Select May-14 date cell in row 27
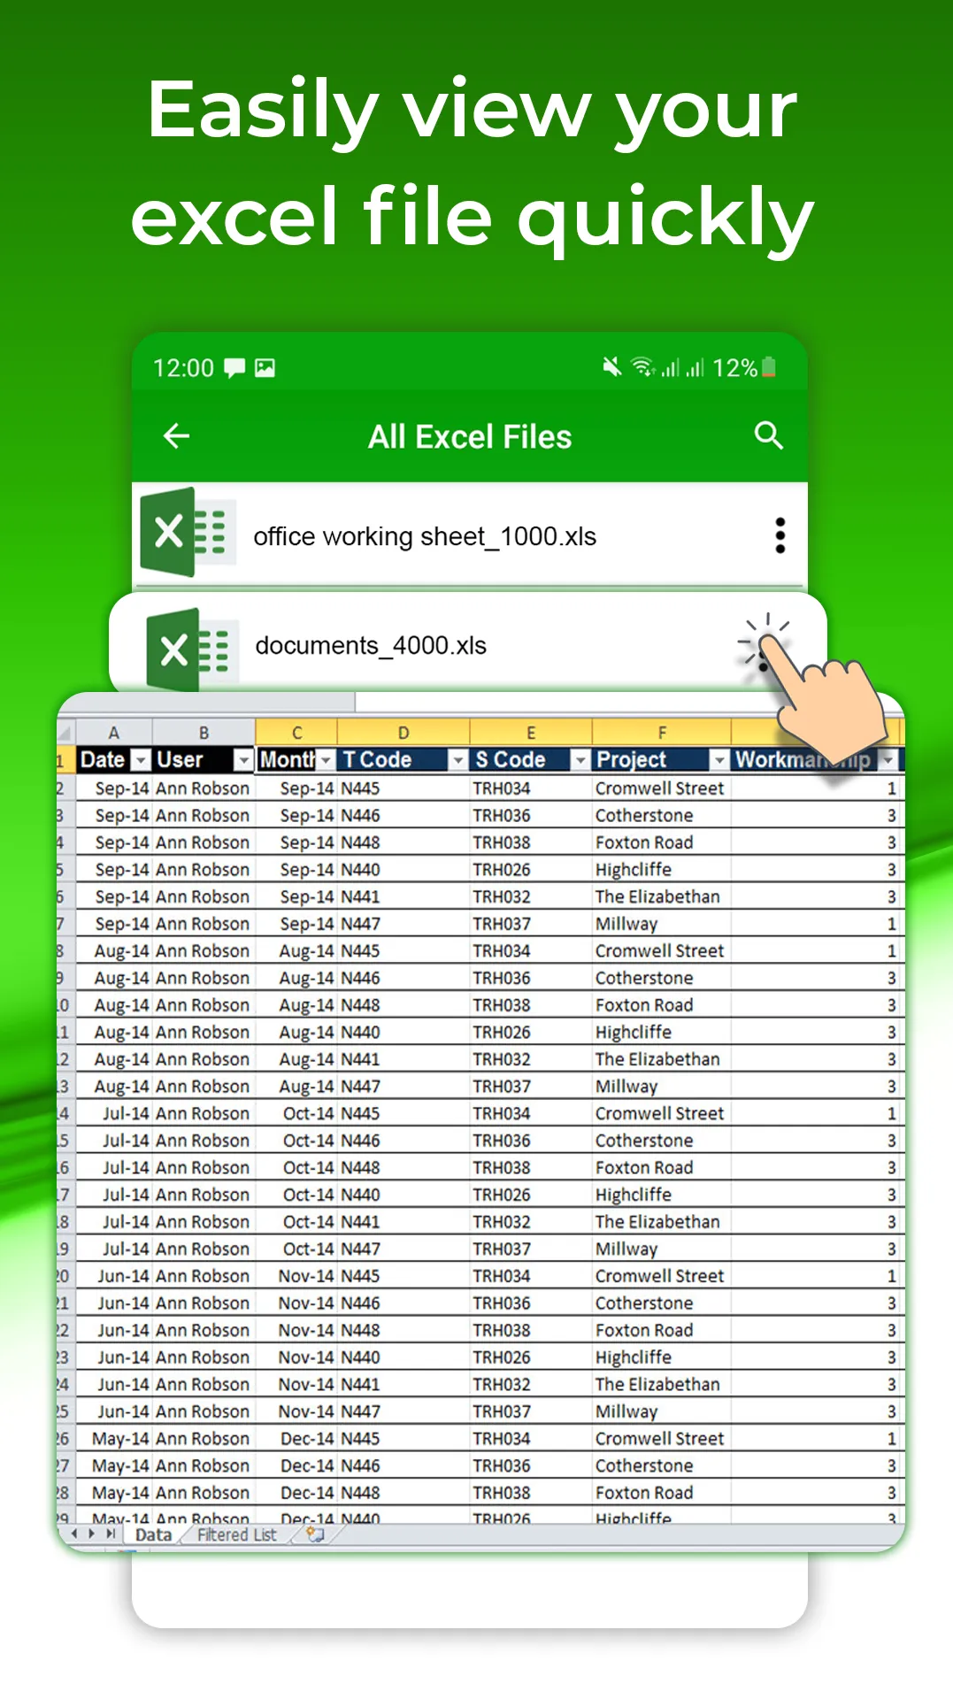The height and width of the screenshot is (1699, 953). pyautogui.click(x=114, y=1465)
